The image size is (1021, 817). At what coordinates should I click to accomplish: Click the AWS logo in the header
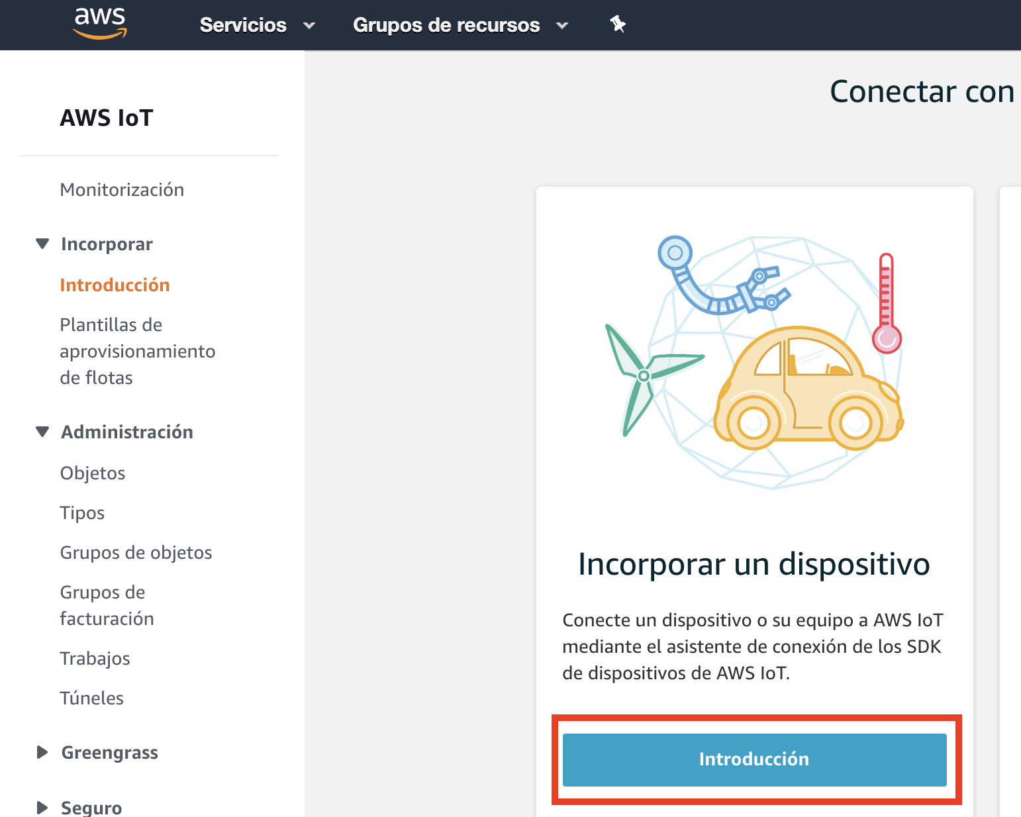pyautogui.click(x=100, y=24)
